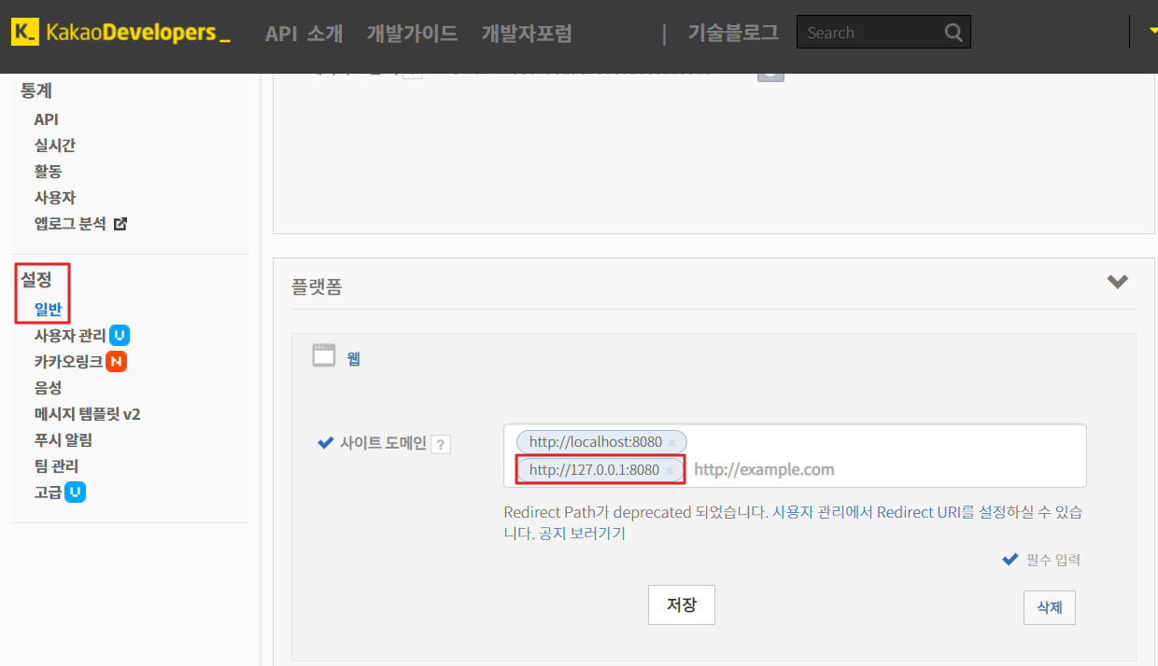The height and width of the screenshot is (666, 1158).
Task: Click the 통계 sidebar heading
Action: (36, 90)
